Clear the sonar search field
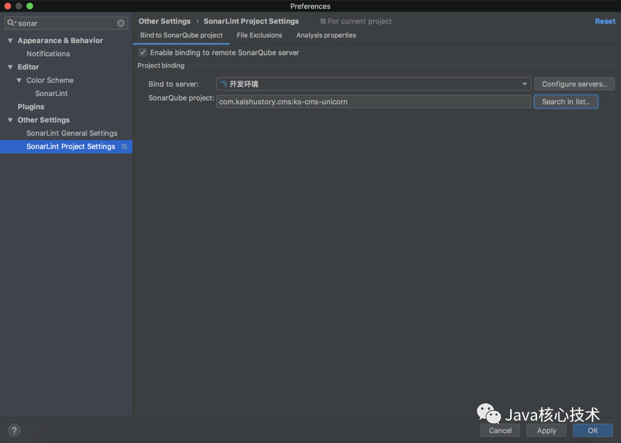The height and width of the screenshot is (443, 621). click(121, 24)
